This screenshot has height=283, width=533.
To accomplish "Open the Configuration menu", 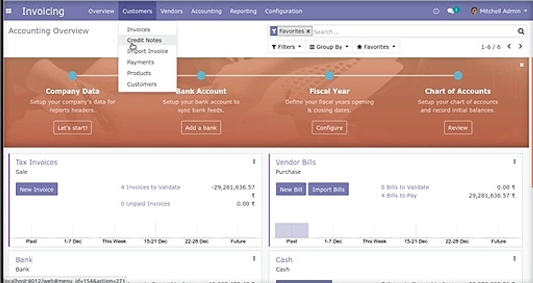I will click(x=284, y=11).
